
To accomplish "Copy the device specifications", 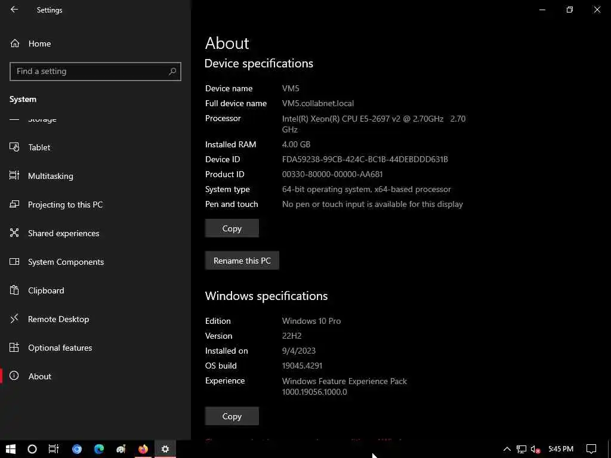I will pyautogui.click(x=232, y=228).
